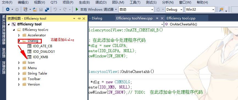Open the 项目(P) menu
This screenshot has height=100, width=238.
[x=68, y=2]
